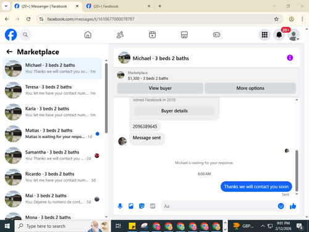309x232 pixels.
Task: Open the Facebook home logo
Action: [x=11, y=35]
